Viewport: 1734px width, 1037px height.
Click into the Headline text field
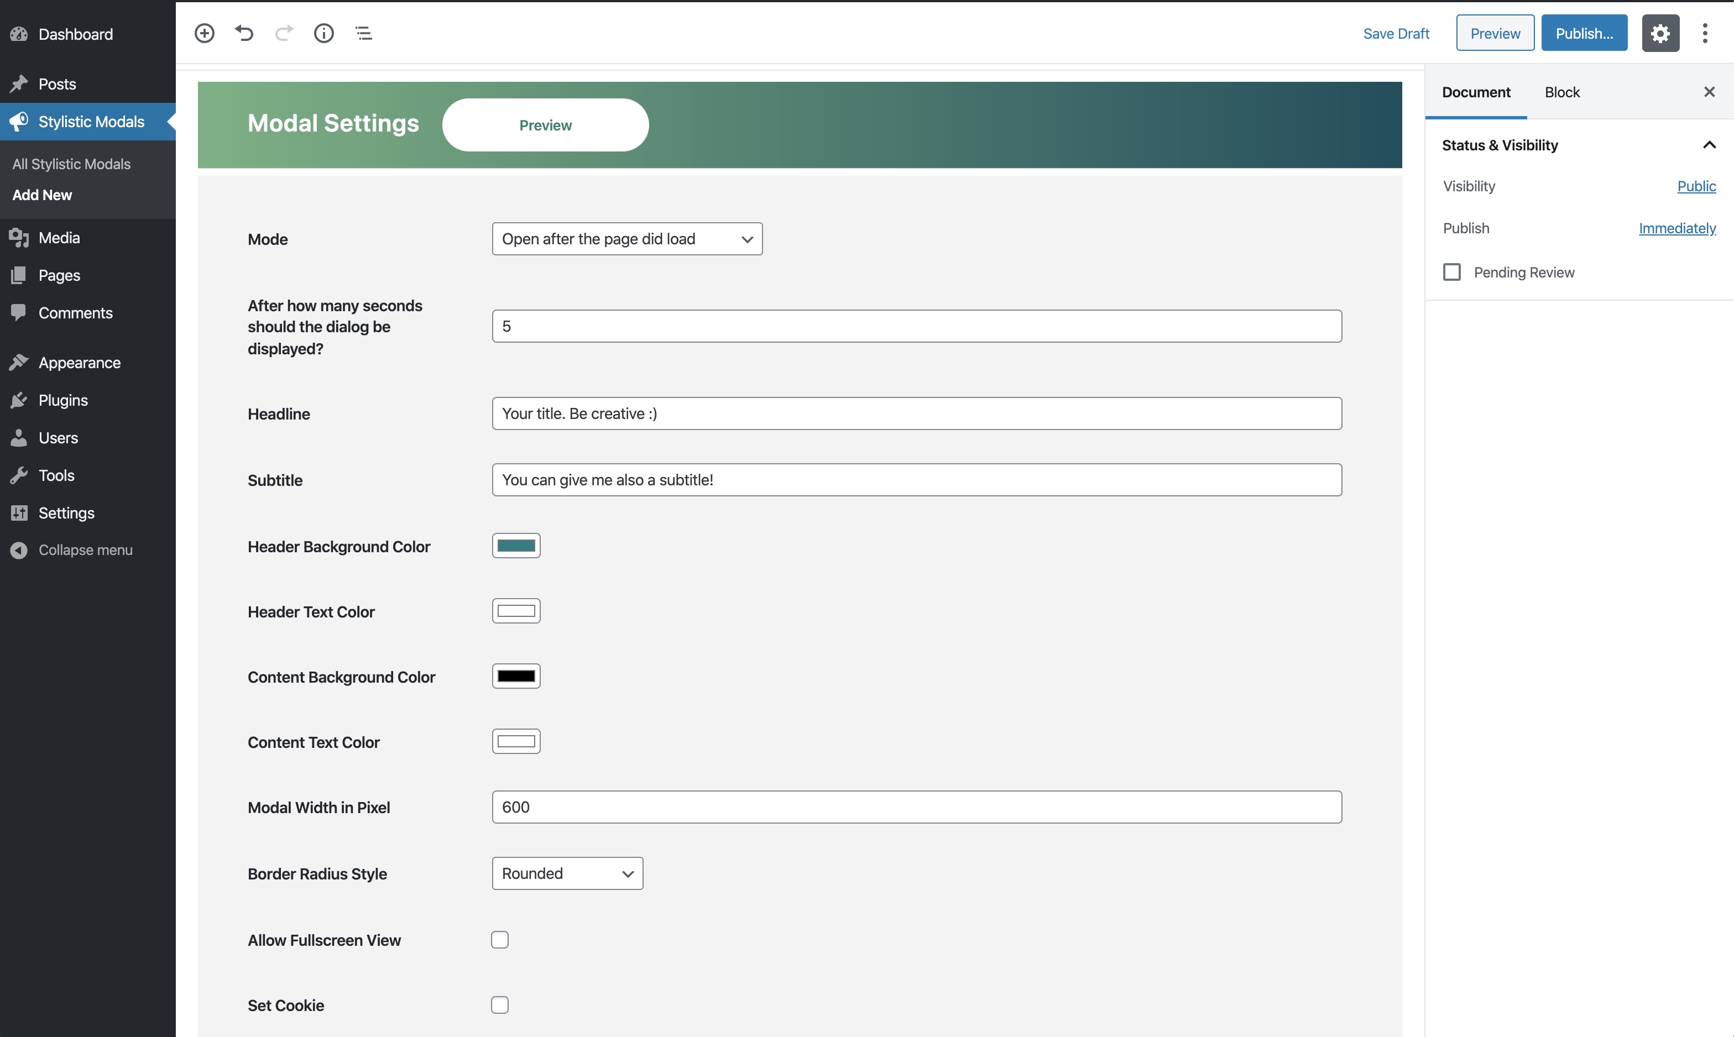pos(916,413)
